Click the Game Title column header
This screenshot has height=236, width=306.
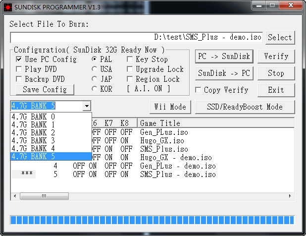click(216, 123)
